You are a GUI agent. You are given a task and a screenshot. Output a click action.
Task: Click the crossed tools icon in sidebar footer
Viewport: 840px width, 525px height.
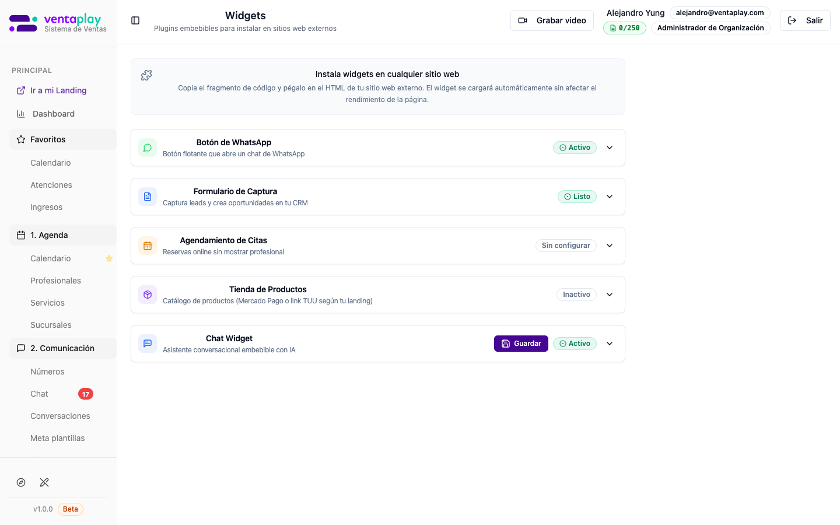(x=44, y=482)
